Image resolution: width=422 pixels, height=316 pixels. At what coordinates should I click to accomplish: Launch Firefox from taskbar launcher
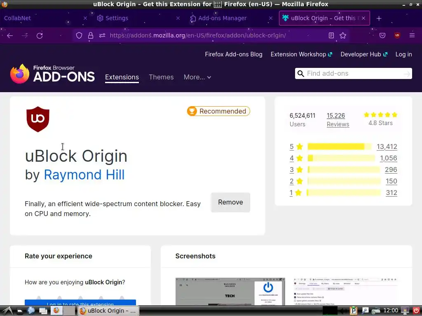coord(56,311)
